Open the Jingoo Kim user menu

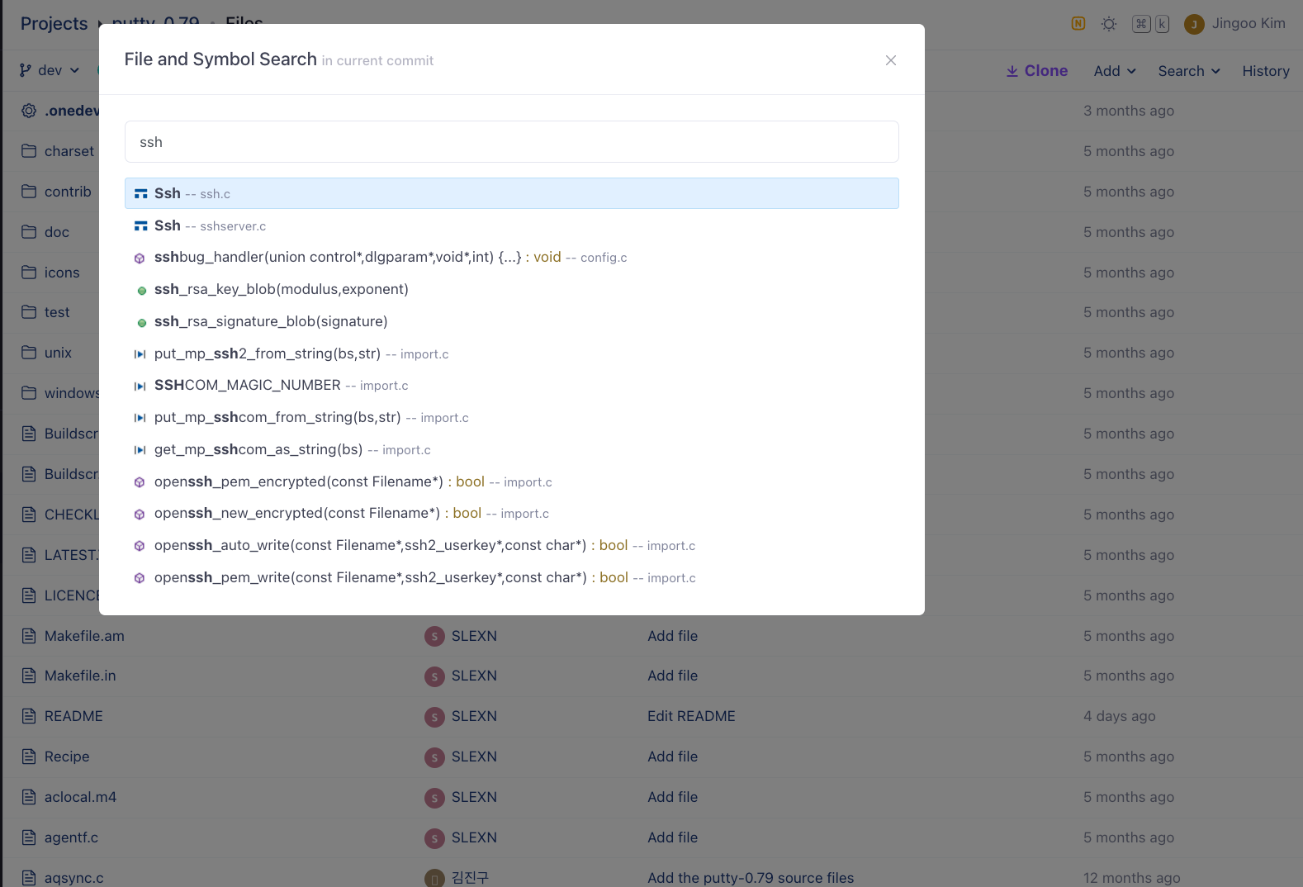(1234, 24)
